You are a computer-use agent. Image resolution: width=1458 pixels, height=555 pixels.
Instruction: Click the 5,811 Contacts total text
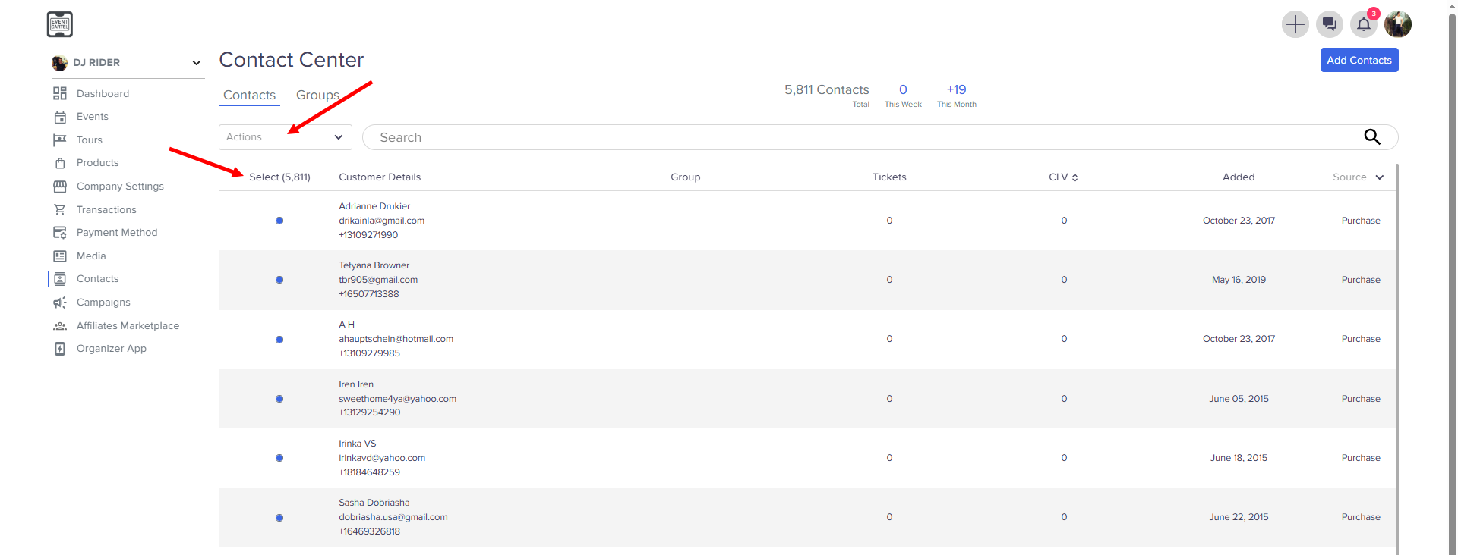(x=827, y=89)
